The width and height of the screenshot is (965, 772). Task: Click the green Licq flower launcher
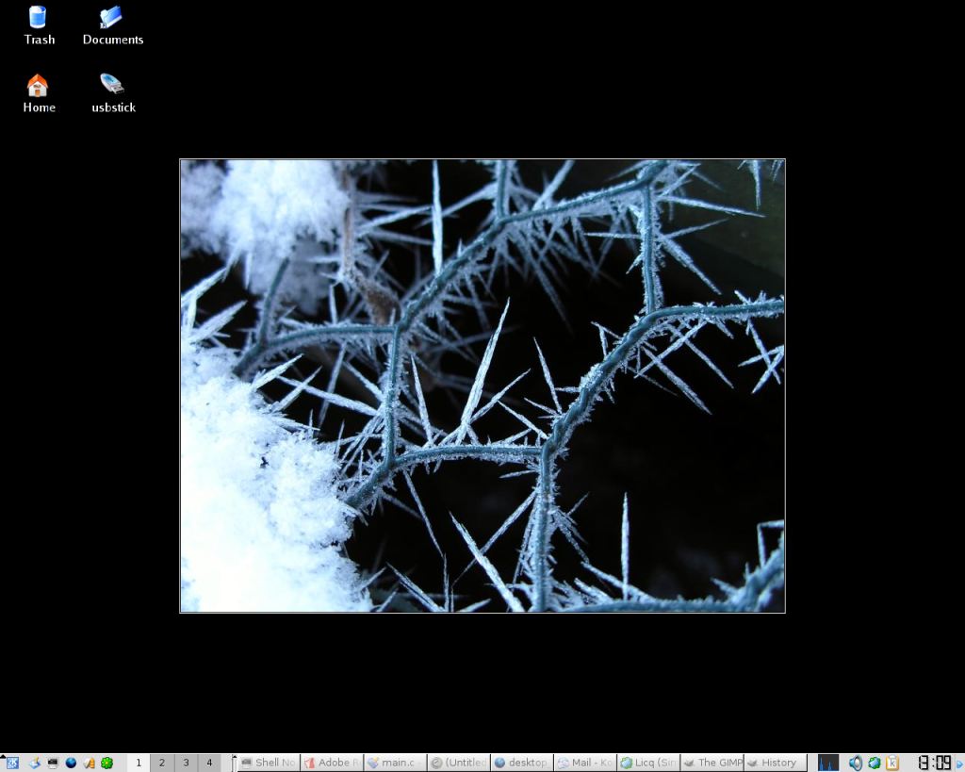[x=107, y=763]
